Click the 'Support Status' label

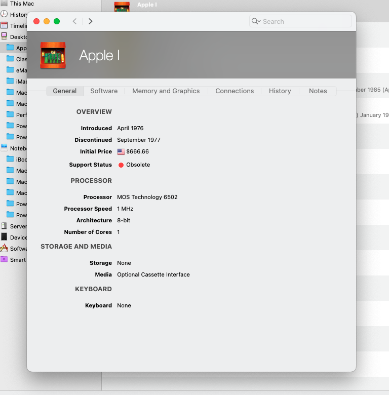[91, 165]
